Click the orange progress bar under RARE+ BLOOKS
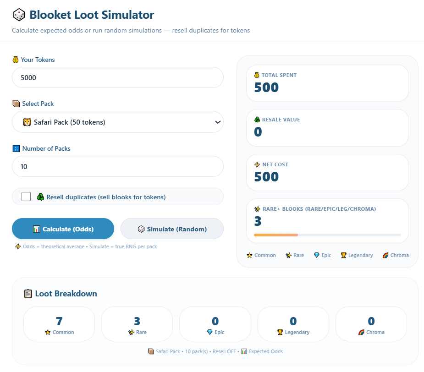Screen dimensions: 424x372 (275, 235)
